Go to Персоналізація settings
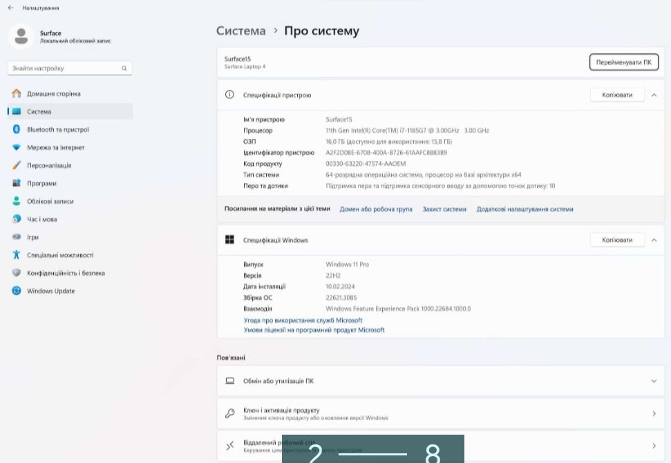671x463 pixels. point(49,165)
